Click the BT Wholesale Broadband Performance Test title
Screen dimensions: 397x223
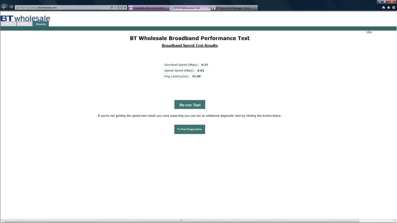pos(190,38)
